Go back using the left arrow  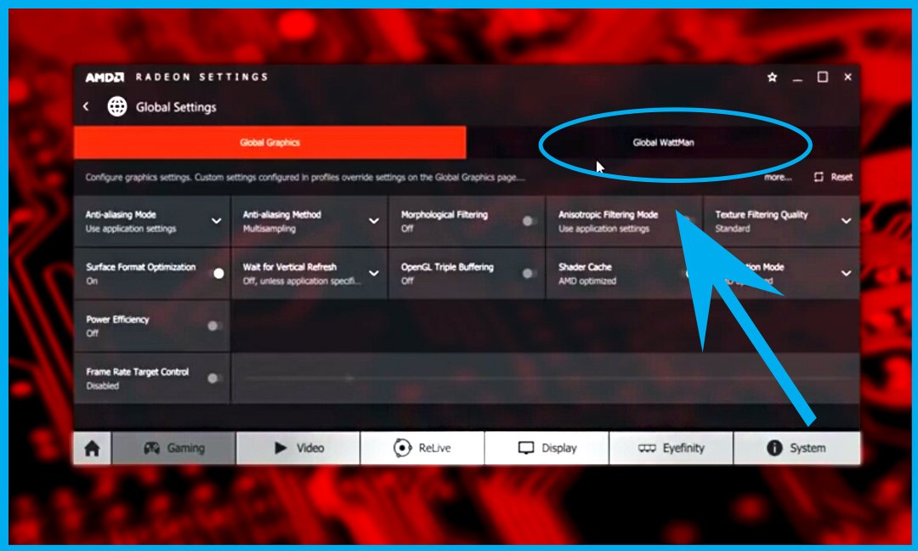click(x=86, y=106)
